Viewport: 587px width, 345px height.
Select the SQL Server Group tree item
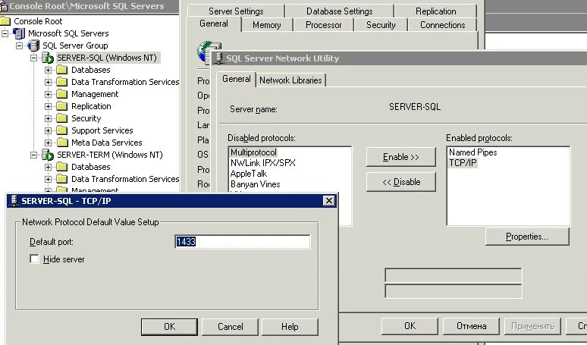[75, 45]
